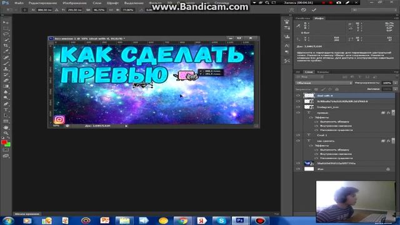Select the Lasso tool
Screen dimensions: 400x225
(6, 34)
